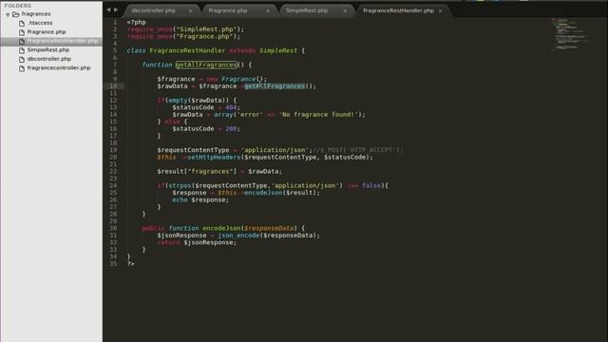Open fragrancecontroller.php from the sidebar
The height and width of the screenshot is (342, 608).
[x=59, y=67]
